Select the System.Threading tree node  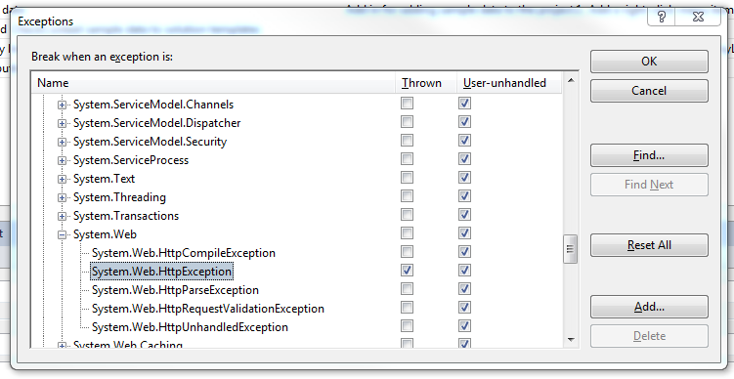pyautogui.click(x=119, y=197)
